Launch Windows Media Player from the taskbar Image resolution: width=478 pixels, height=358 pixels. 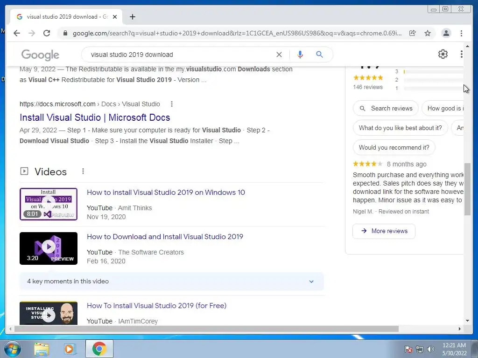pos(70,349)
